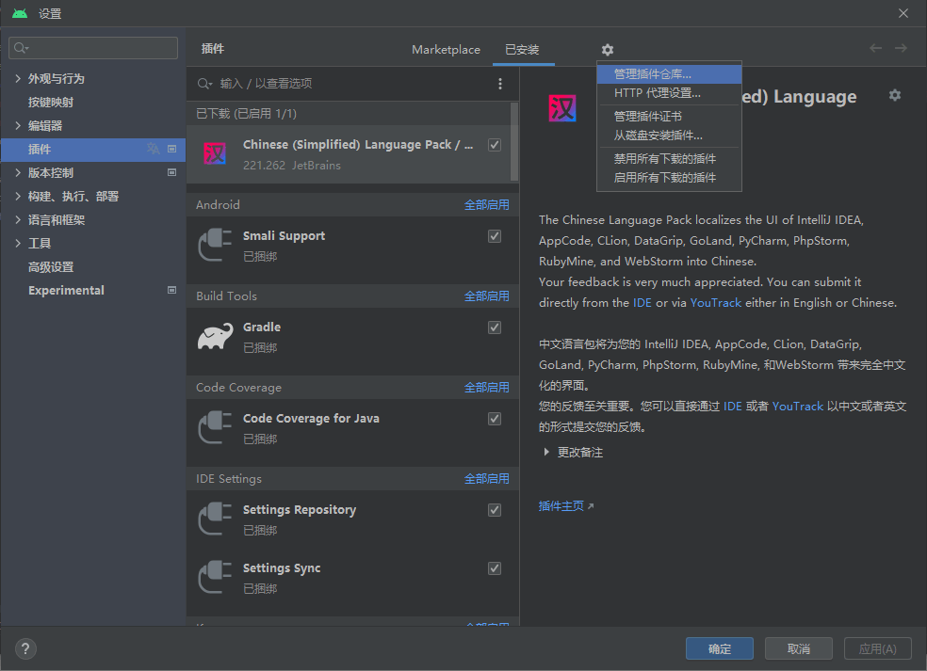927x671 pixels.
Task: Expand the 版本控制 tree node
Action: click(x=18, y=172)
